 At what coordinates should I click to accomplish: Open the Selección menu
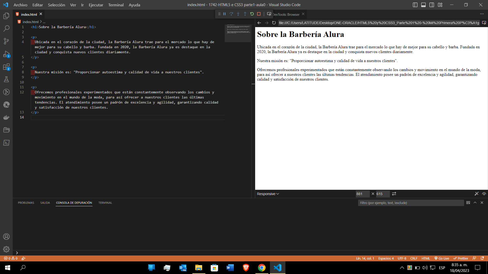56,5
